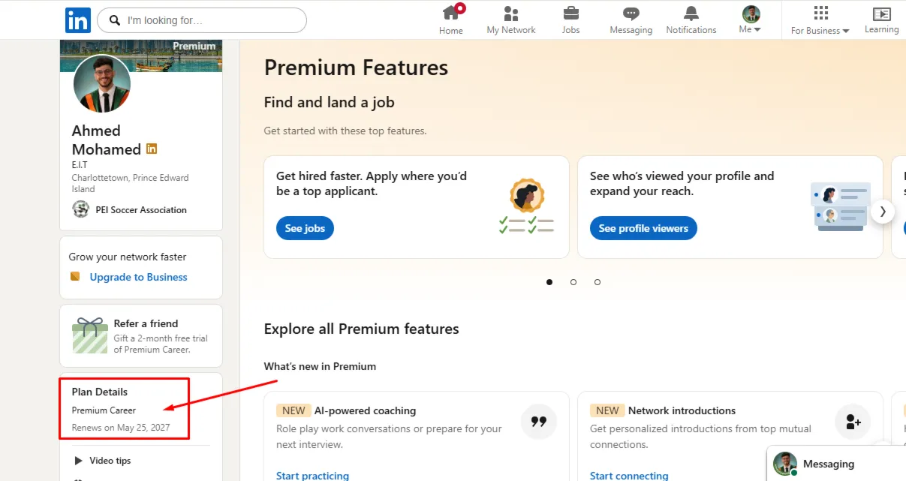Click the Start practicing link
Screen dimensions: 906x481
click(312, 476)
